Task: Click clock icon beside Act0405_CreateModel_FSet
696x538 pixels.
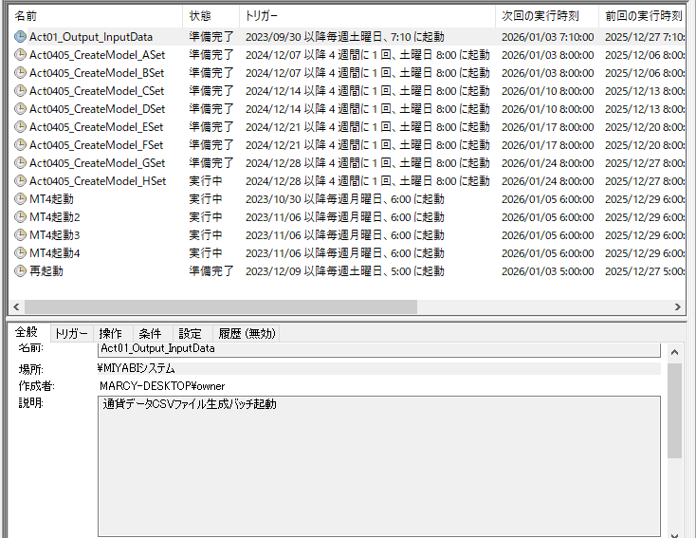Action: pyautogui.click(x=20, y=145)
